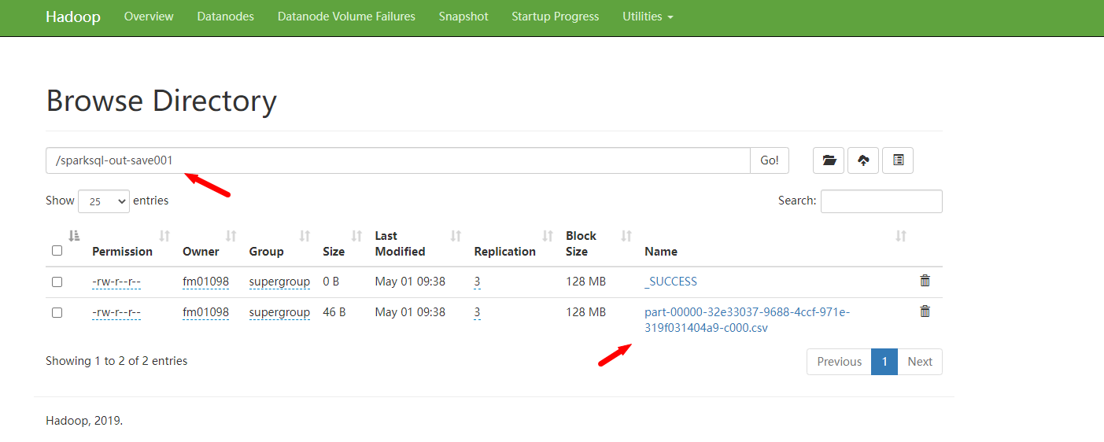
Task: Click owner fm01098 in _SUCCESS row
Action: [x=206, y=282]
